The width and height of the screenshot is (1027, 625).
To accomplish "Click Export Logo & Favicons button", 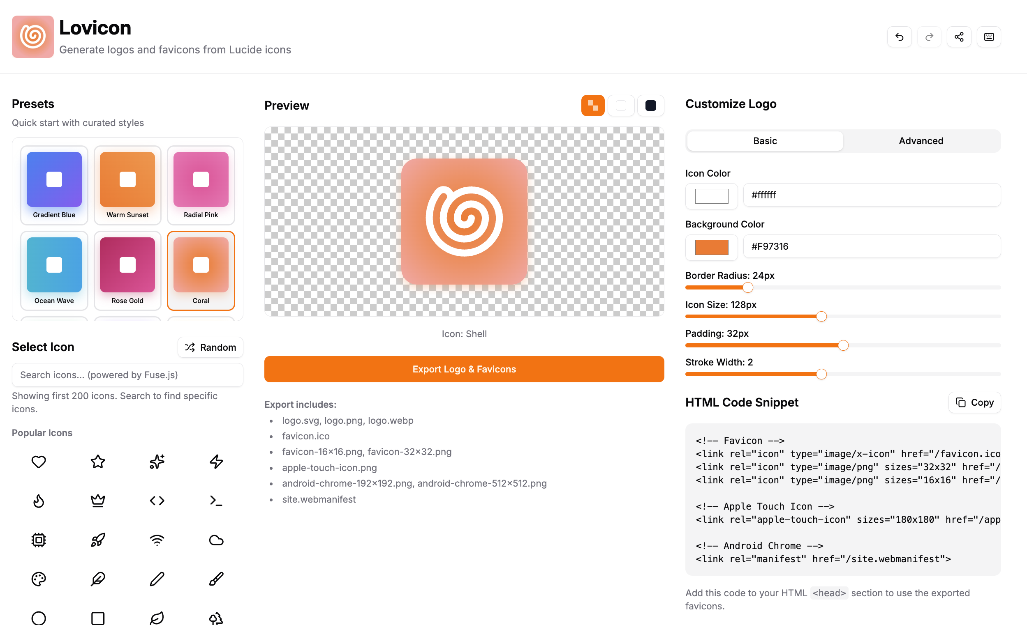I will pyautogui.click(x=464, y=369).
